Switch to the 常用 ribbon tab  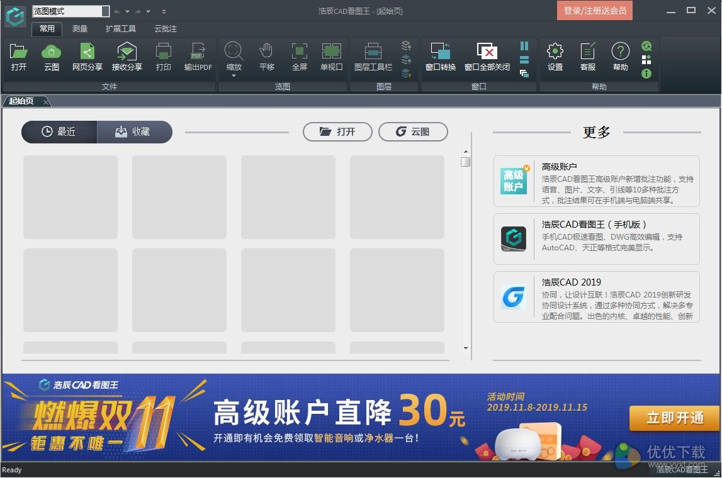click(47, 28)
